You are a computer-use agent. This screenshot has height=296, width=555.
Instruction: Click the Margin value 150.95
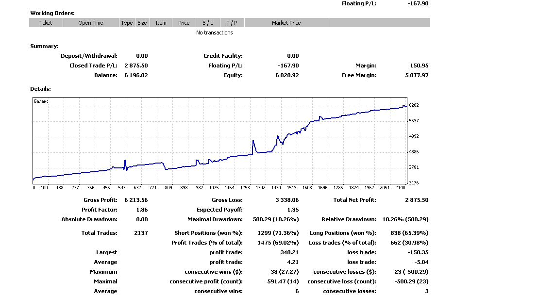(420, 66)
